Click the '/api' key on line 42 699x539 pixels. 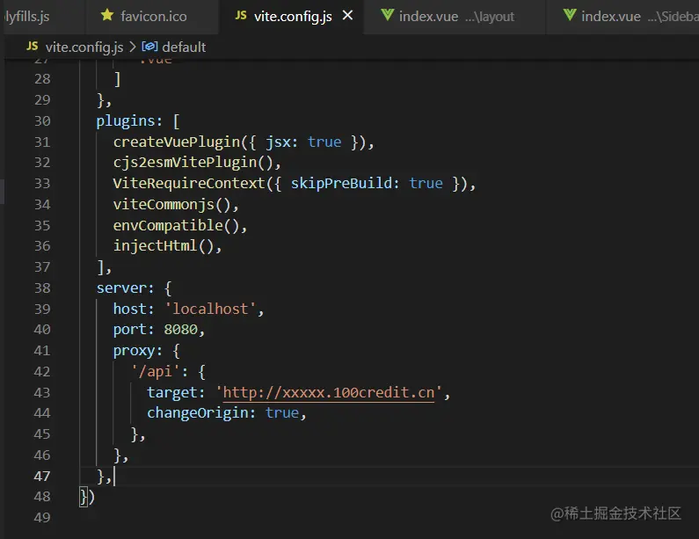pyautogui.click(x=155, y=371)
